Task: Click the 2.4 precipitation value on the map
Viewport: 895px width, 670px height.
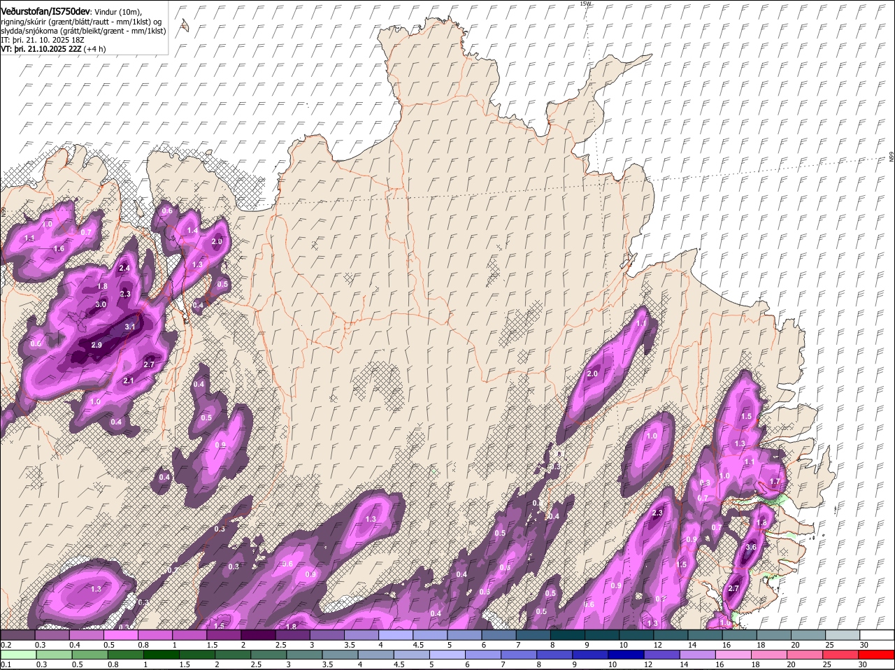Action: [124, 268]
